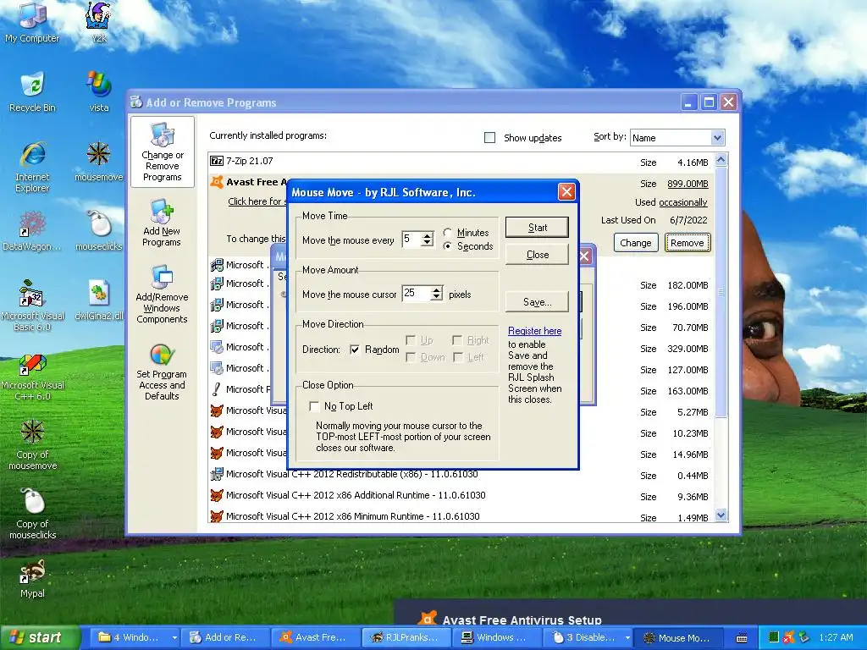This screenshot has height=650, width=867.
Task: Open the Windows start menu
Action: [40, 638]
